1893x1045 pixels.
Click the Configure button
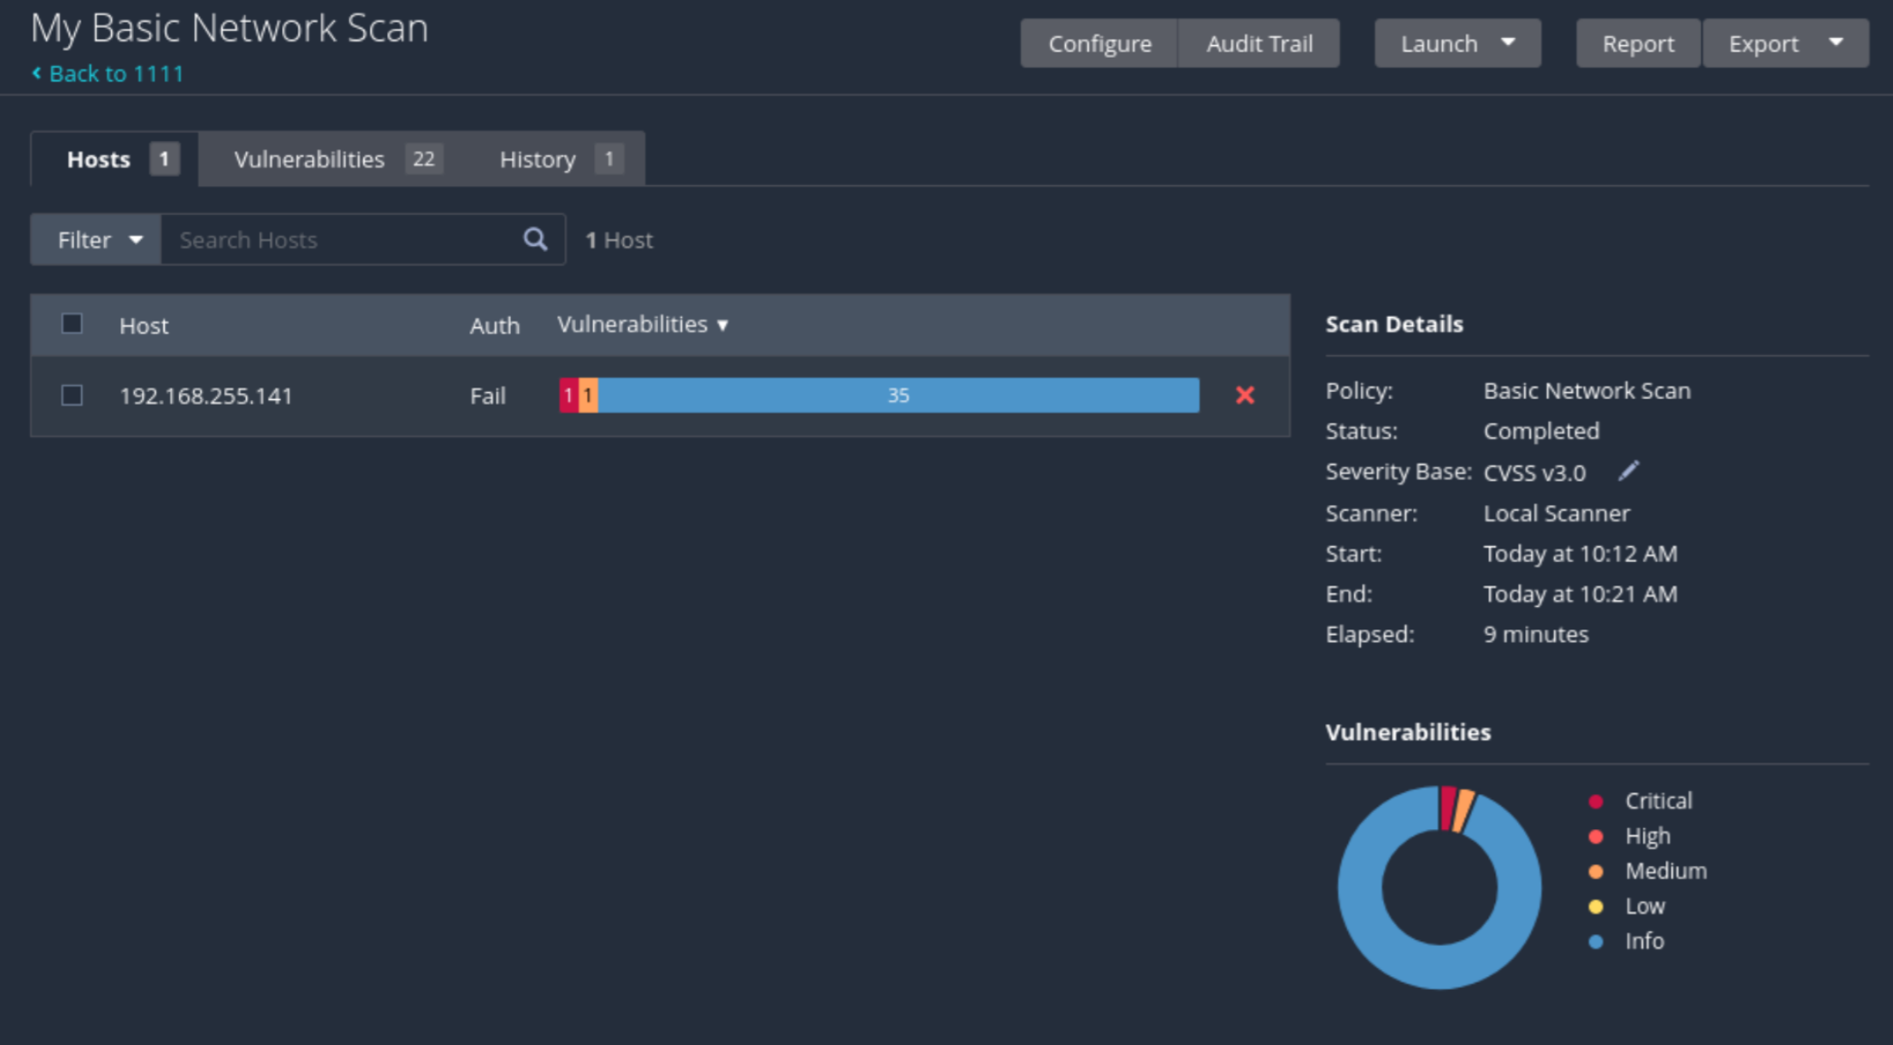(1099, 43)
